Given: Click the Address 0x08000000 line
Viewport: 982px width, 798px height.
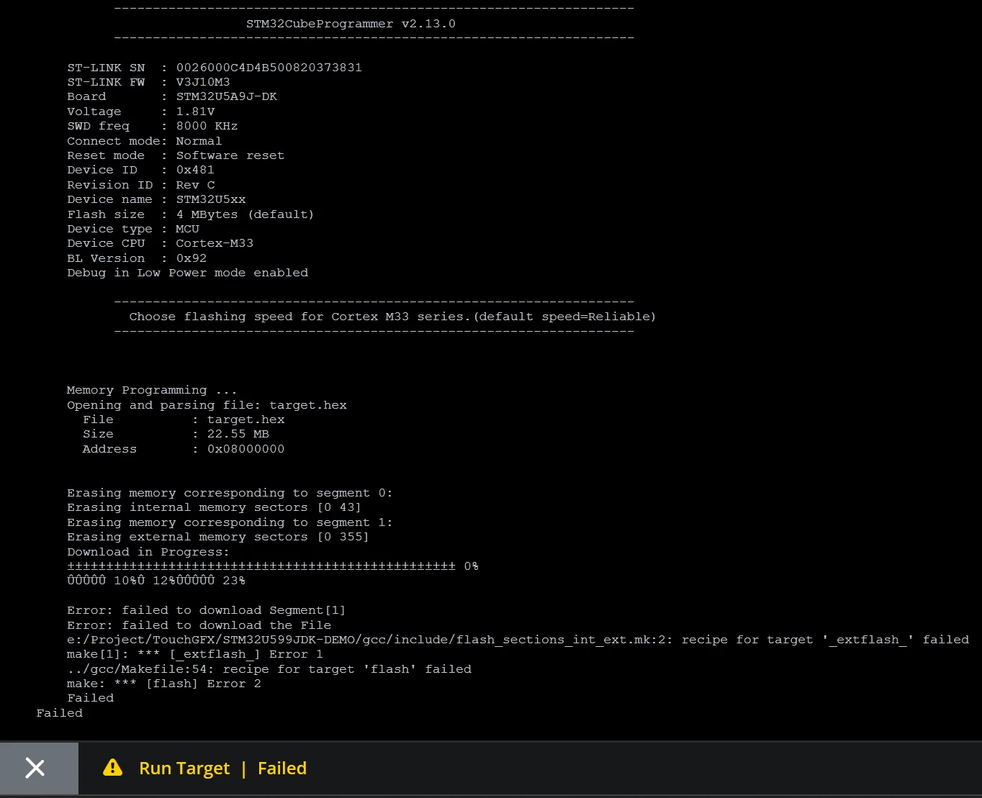Looking at the screenshot, I should pos(184,449).
